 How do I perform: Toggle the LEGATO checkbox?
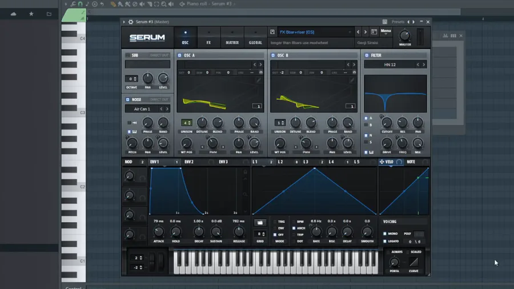coord(385,242)
